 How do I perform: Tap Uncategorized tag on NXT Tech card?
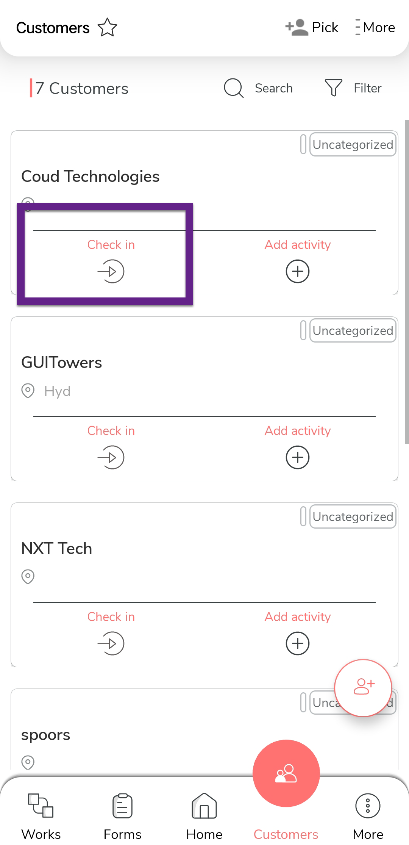[353, 516]
